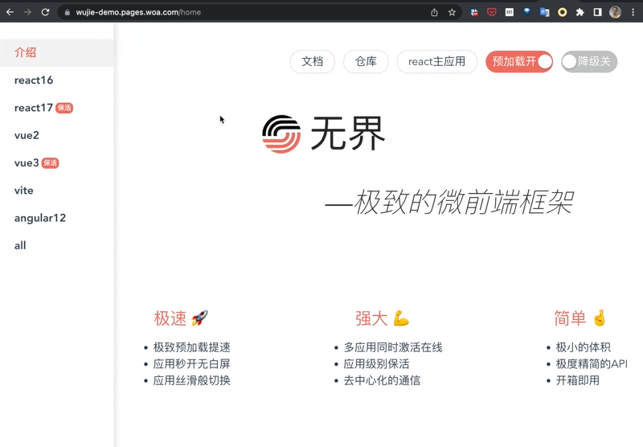The width and height of the screenshot is (643, 447).
Task: Click the blue gem extension icon
Action: [527, 12]
